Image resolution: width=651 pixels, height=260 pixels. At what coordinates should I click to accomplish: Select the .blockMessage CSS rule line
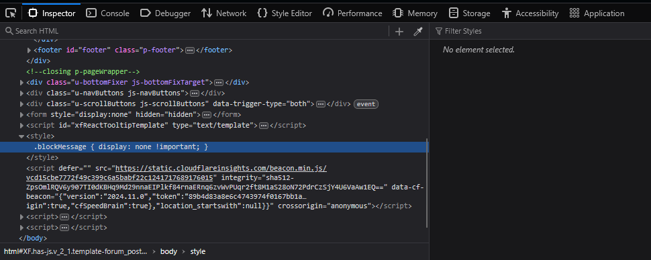(214, 146)
